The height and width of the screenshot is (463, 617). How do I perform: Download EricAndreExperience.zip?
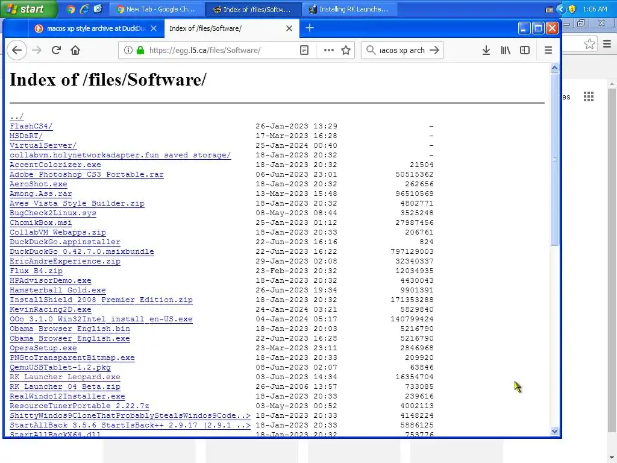pyautogui.click(x=65, y=261)
